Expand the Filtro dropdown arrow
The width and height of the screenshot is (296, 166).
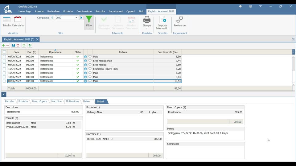pyautogui.click(x=89, y=28)
